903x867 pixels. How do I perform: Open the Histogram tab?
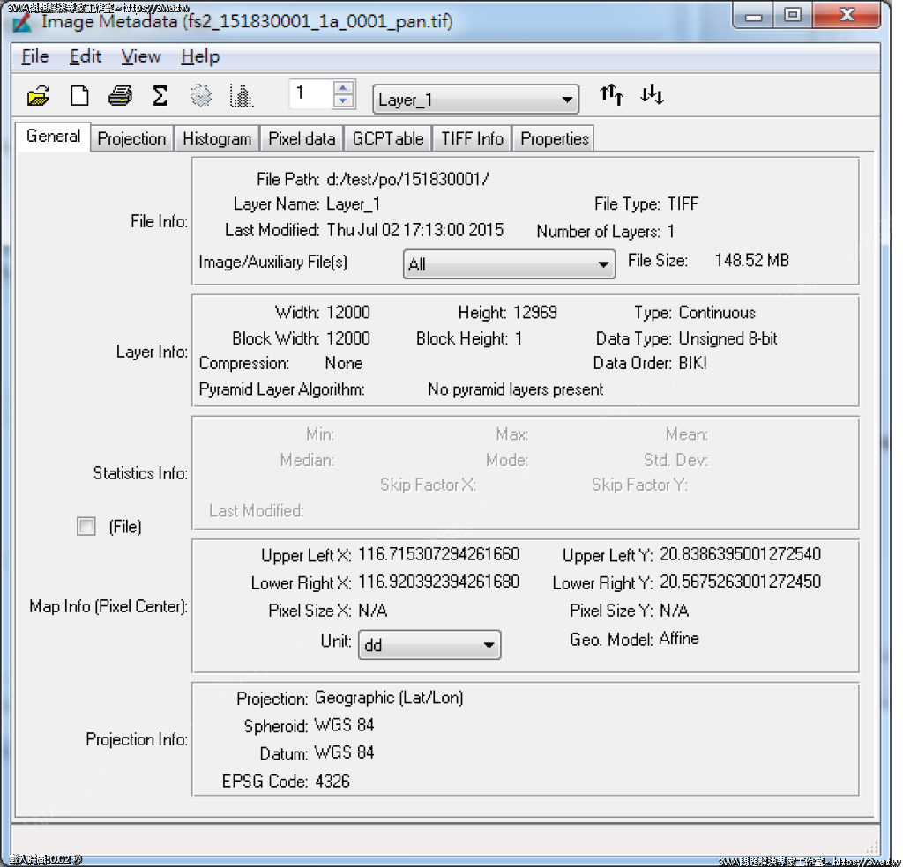click(217, 138)
